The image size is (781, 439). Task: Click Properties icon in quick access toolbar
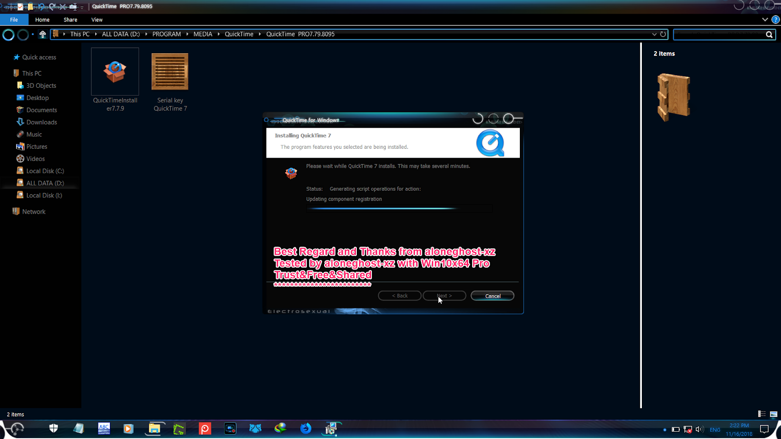coord(20,6)
